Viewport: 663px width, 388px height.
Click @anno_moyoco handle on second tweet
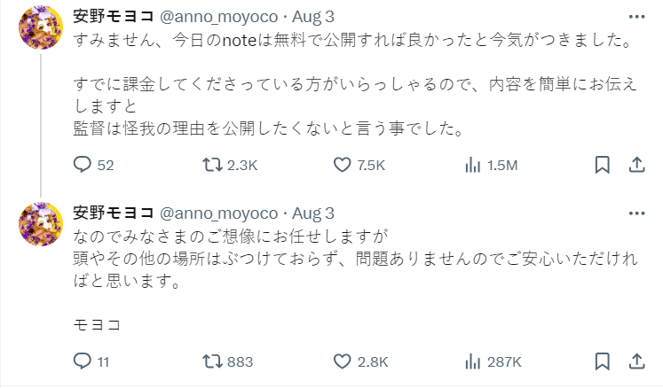[x=217, y=213]
